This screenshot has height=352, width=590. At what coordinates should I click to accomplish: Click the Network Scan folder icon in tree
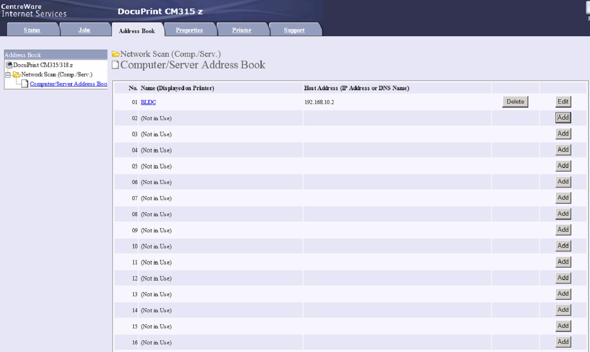tap(17, 74)
